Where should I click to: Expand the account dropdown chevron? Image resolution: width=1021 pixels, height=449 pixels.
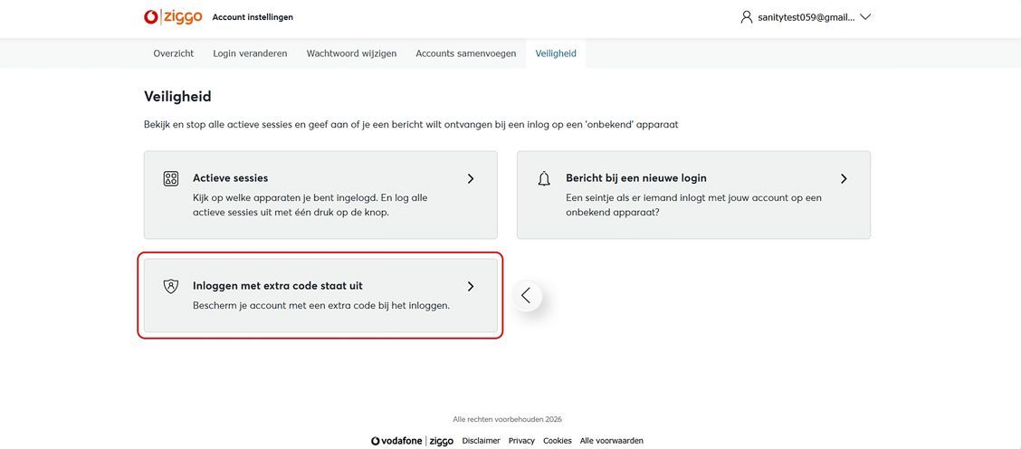point(865,17)
